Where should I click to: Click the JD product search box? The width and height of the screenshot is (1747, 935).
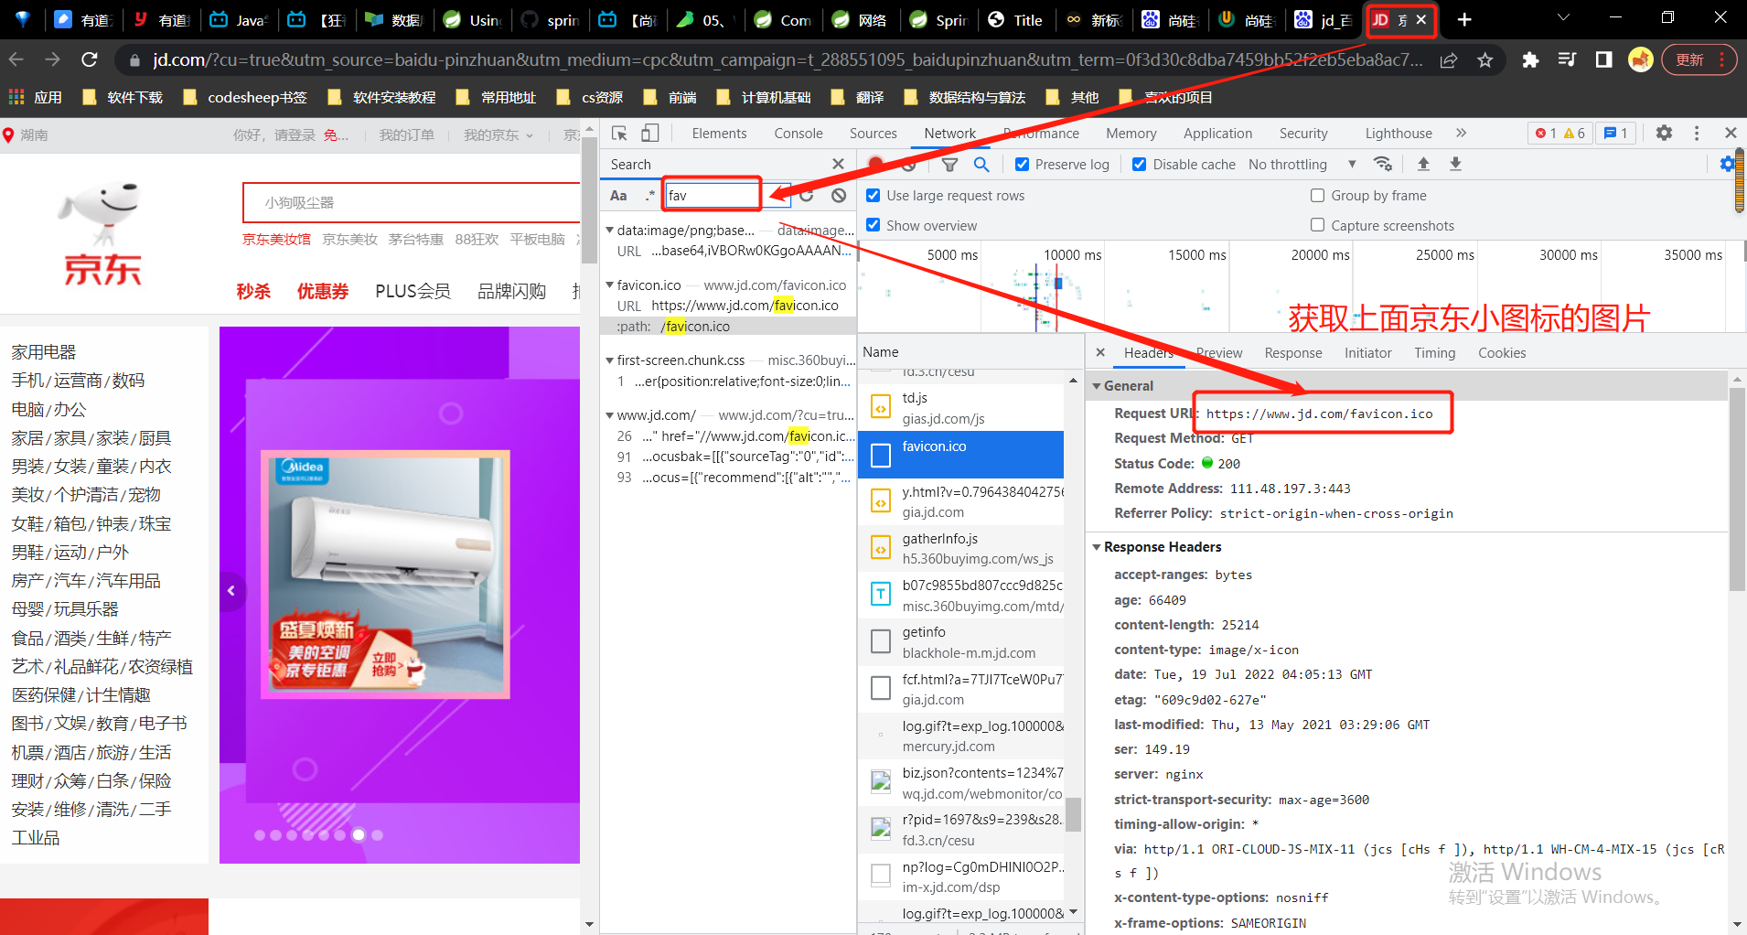(412, 203)
